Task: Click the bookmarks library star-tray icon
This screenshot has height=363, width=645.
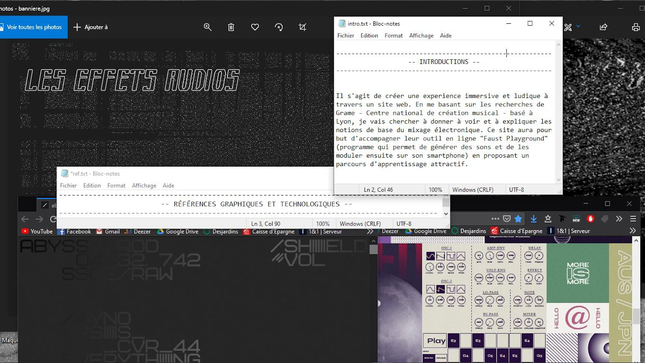Action: (x=548, y=218)
